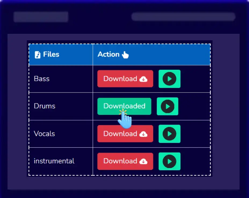Click the Action column header text
Viewport: 249px width, 198px height.
pos(109,54)
